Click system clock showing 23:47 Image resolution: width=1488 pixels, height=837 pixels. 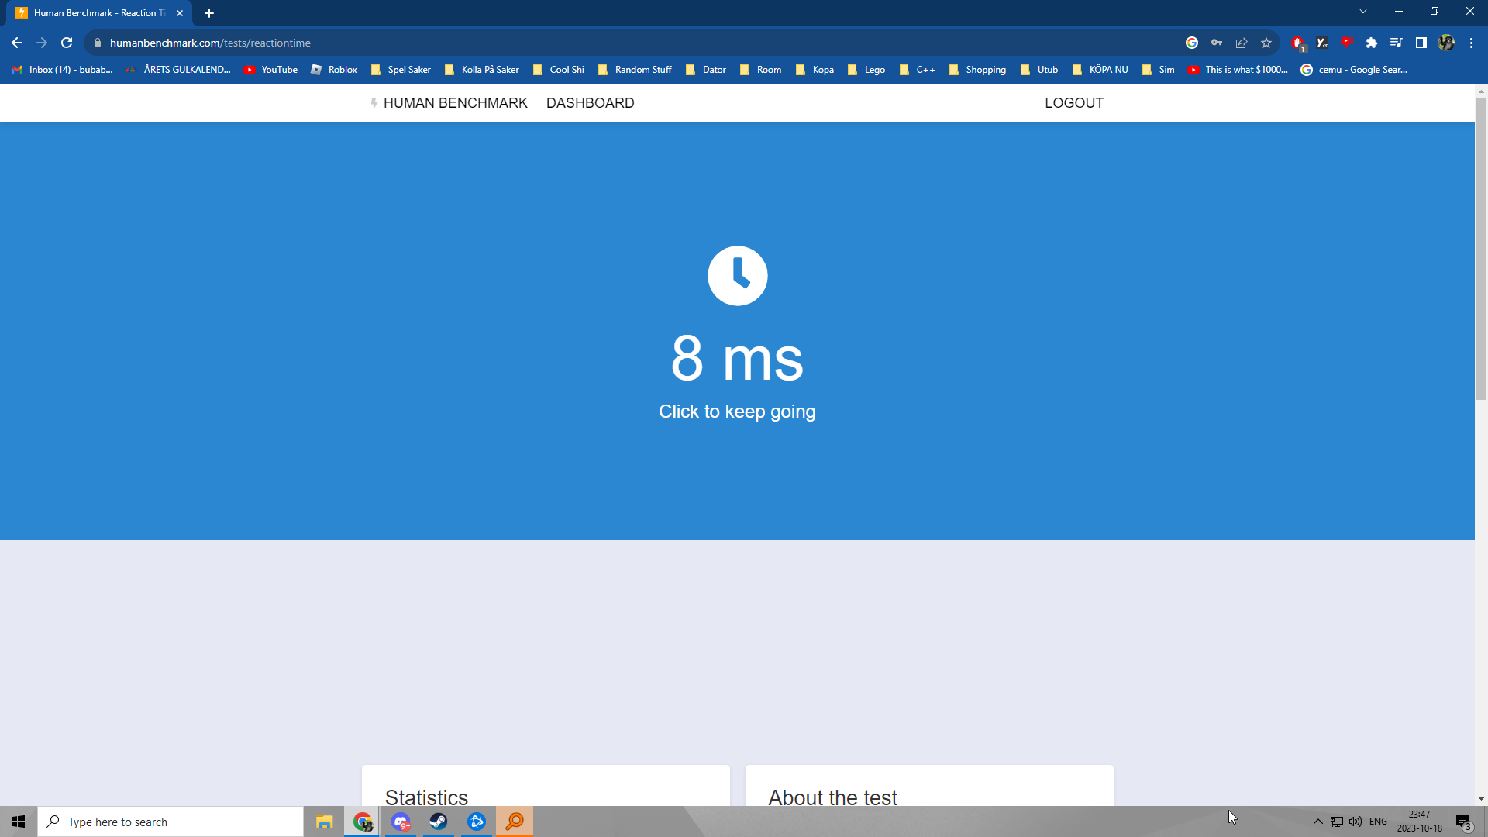pos(1418,814)
